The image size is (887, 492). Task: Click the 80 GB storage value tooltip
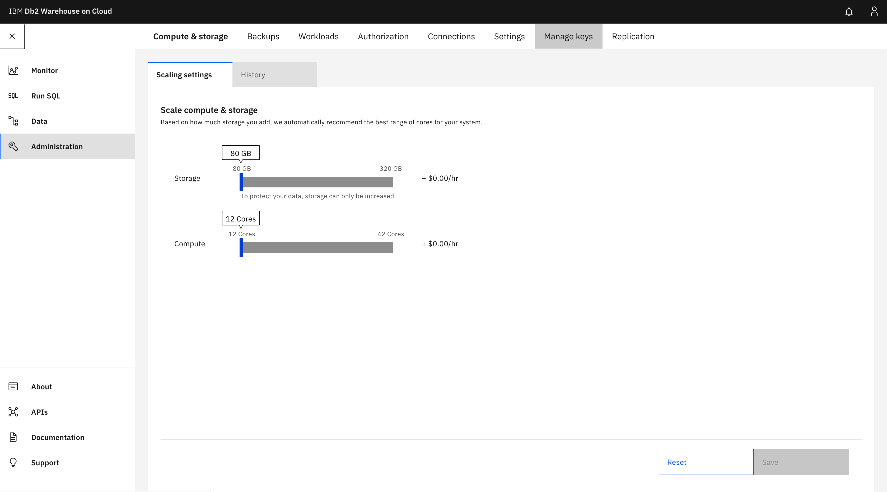tap(241, 153)
